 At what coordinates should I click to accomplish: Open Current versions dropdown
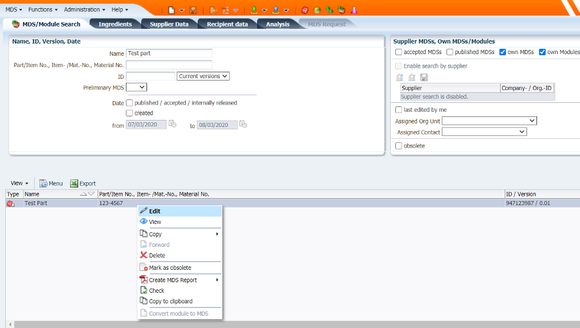[x=203, y=76]
